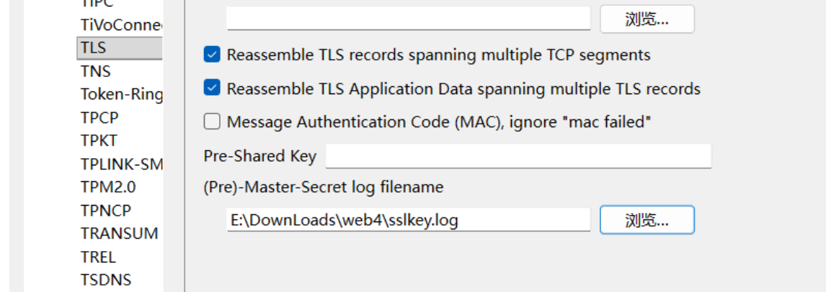
Task: Open Token-Ring protocol preferences
Action: pos(121,94)
